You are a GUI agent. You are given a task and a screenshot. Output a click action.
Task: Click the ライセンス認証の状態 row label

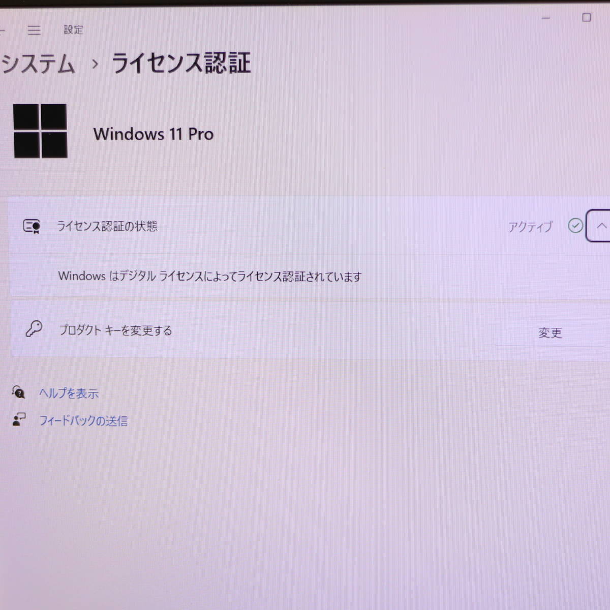pyautogui.click(x=107, y=226)
